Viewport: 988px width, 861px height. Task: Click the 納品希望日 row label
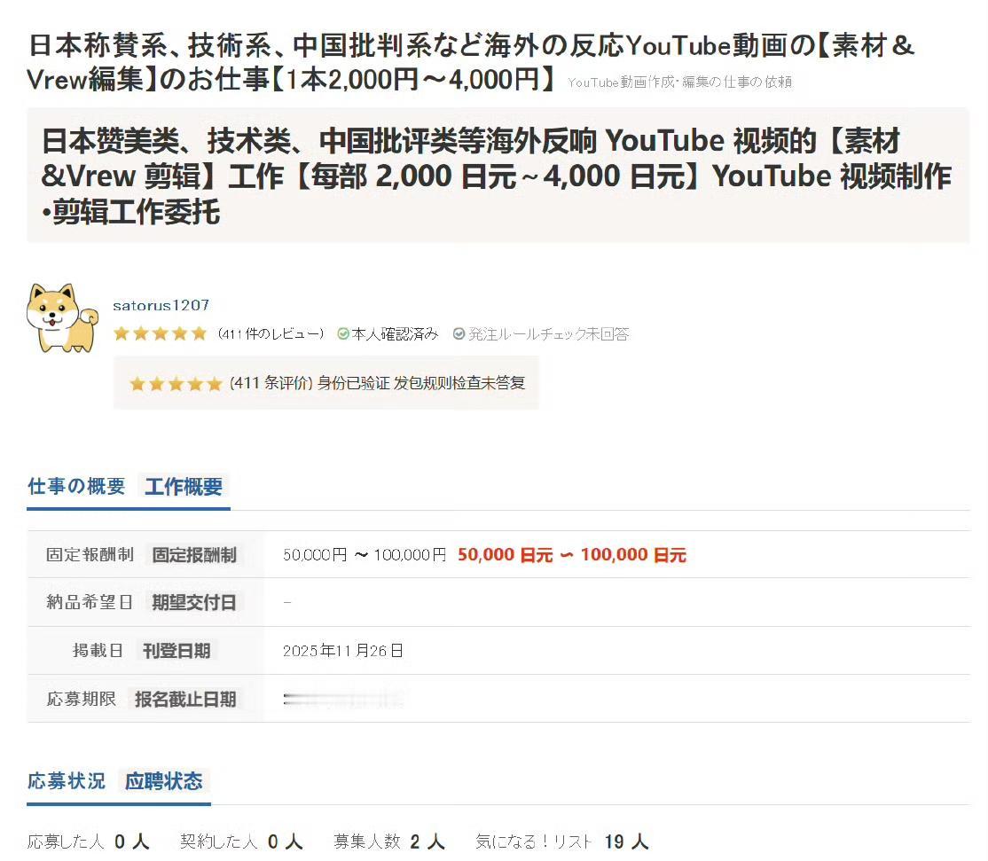pos(90,602)
